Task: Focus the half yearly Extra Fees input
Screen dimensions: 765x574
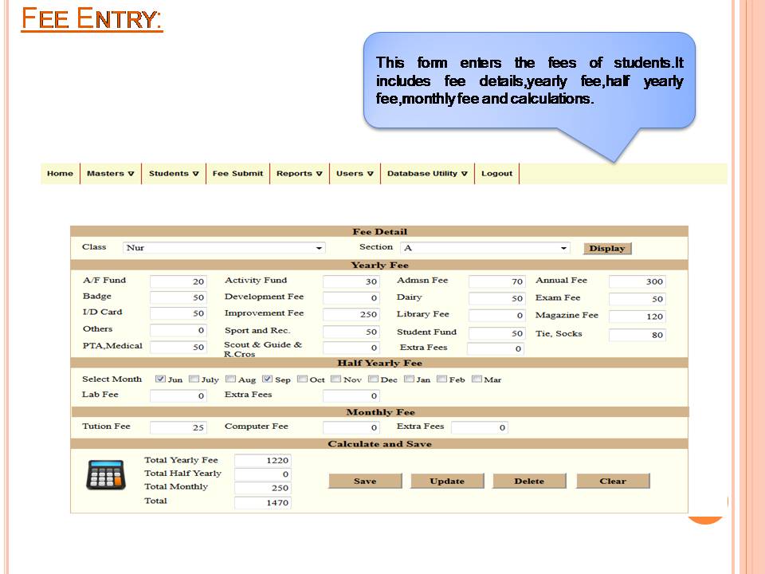Action: pyautogui.click(x=351, y=396)
